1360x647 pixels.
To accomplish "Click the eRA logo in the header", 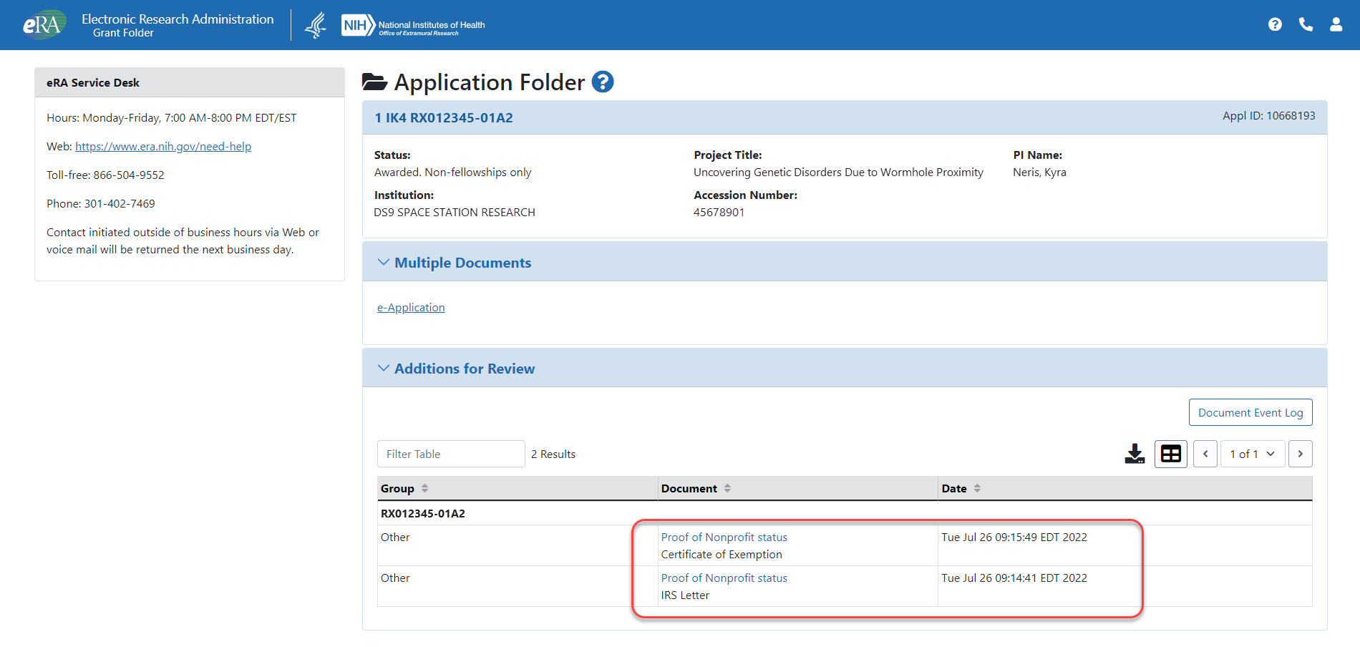I will coord(44,24).
